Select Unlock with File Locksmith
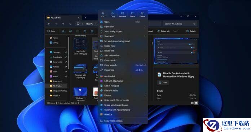 tap(123, 100)
